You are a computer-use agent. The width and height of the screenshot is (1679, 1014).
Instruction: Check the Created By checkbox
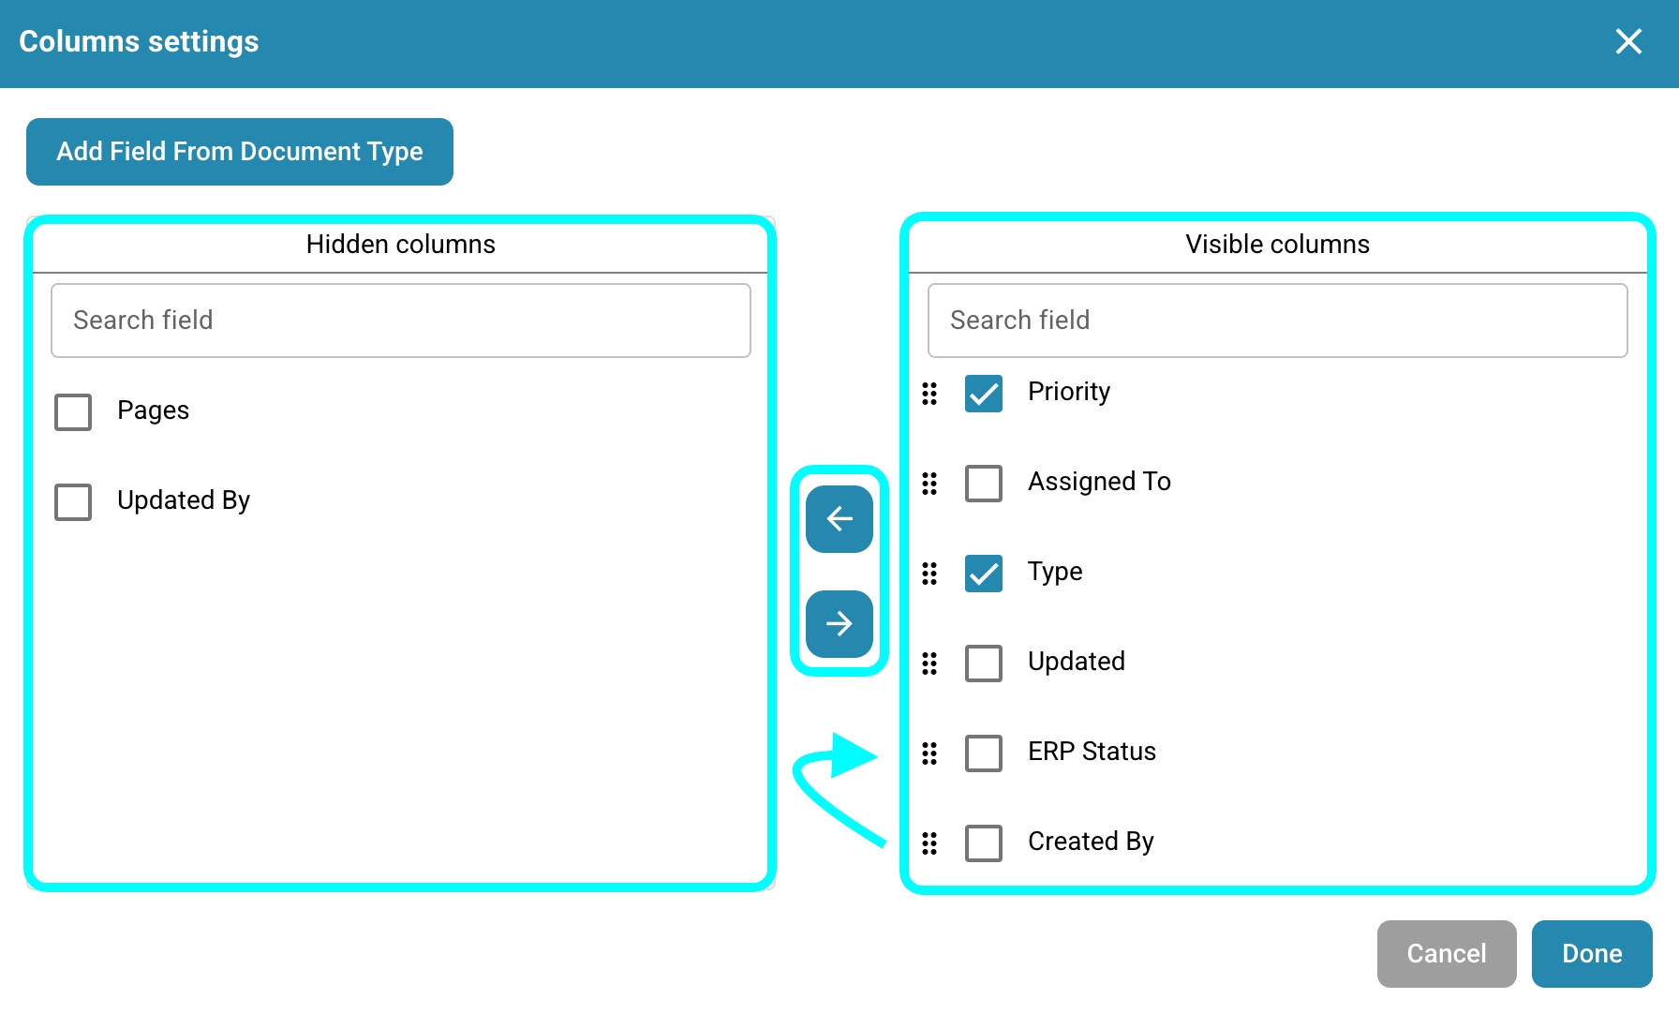pos(983,843)
